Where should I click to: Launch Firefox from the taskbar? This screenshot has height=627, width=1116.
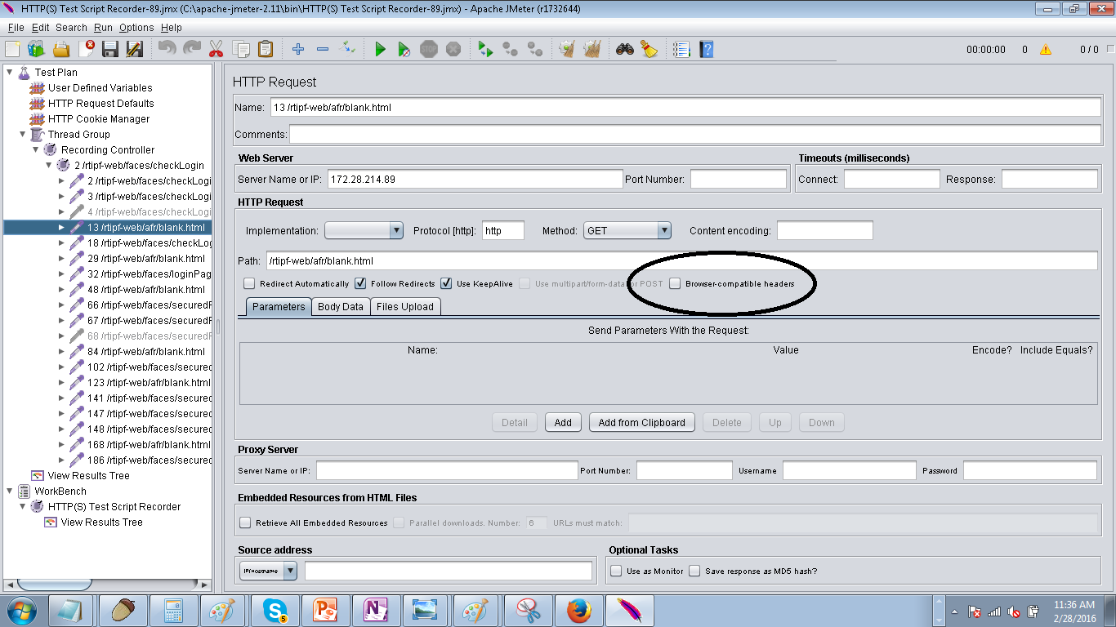pyautogui.click(x=578, y=610)
